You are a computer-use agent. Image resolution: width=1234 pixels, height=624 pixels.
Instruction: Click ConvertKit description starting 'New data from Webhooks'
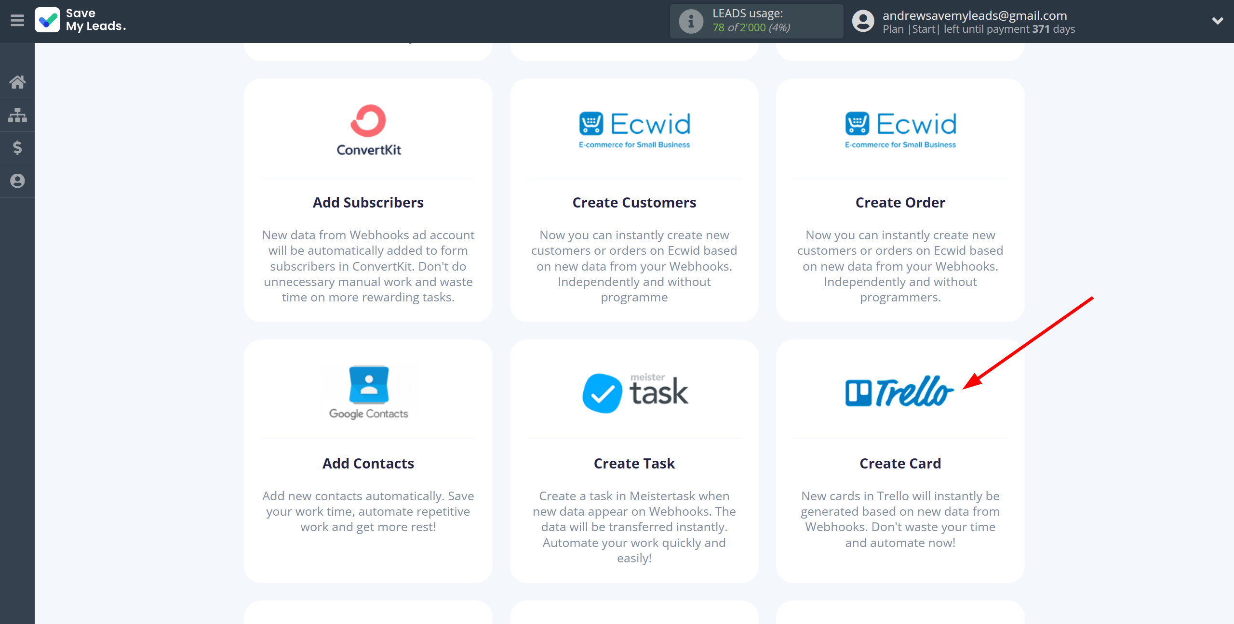(368, 266)
